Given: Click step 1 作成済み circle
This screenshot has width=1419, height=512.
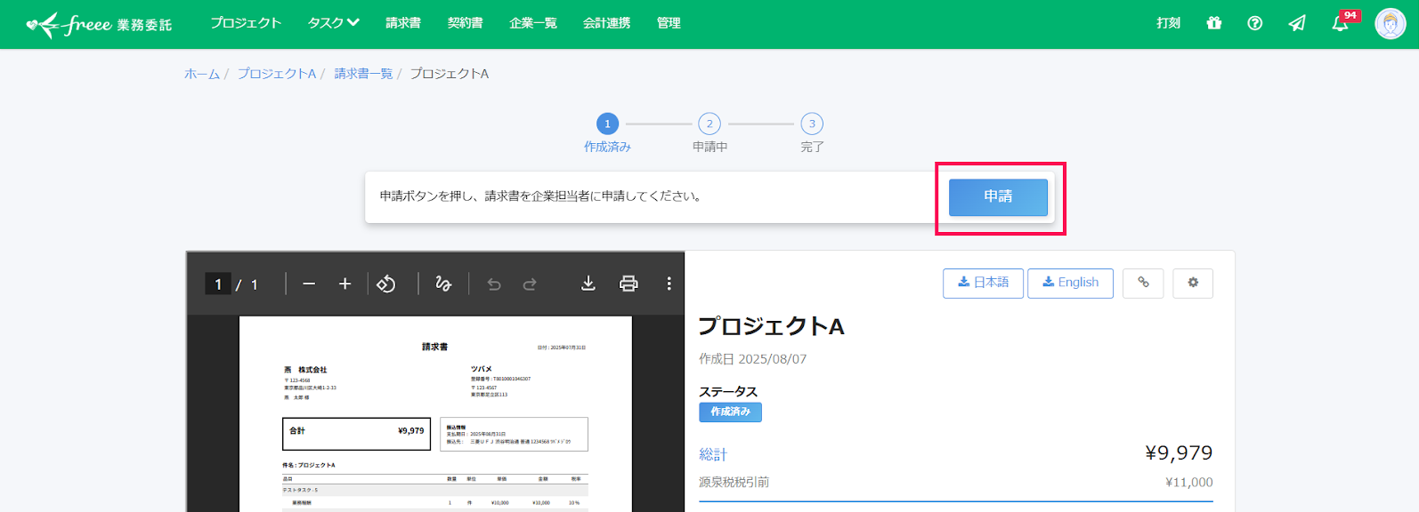Looking at the screenshot, I should point(607,124).
